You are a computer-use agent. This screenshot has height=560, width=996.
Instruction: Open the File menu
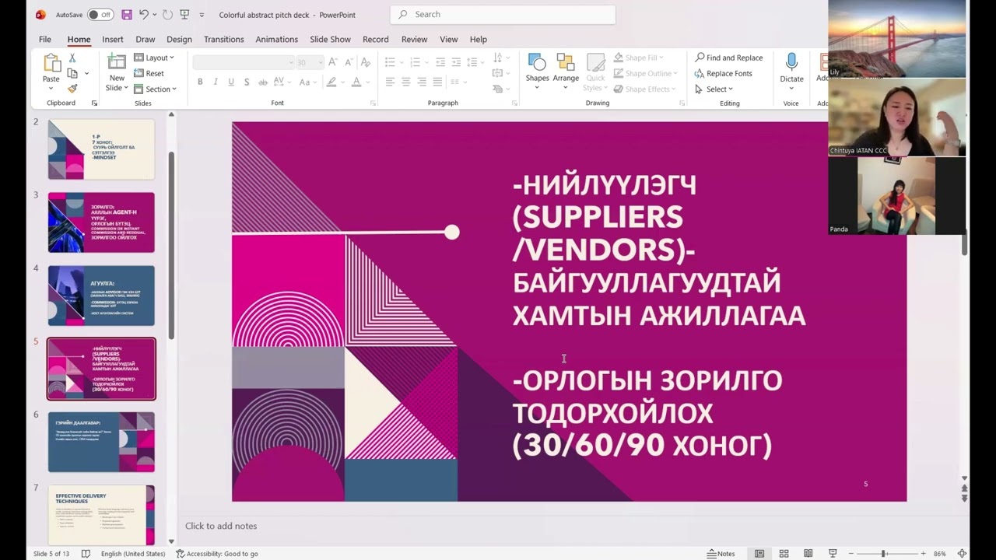[x=45, y=39]
